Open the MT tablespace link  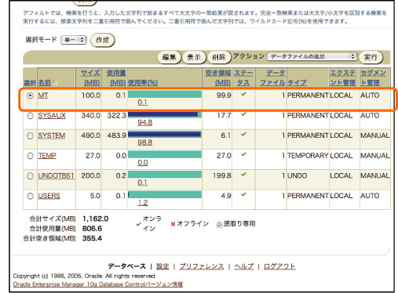[43, 96]
